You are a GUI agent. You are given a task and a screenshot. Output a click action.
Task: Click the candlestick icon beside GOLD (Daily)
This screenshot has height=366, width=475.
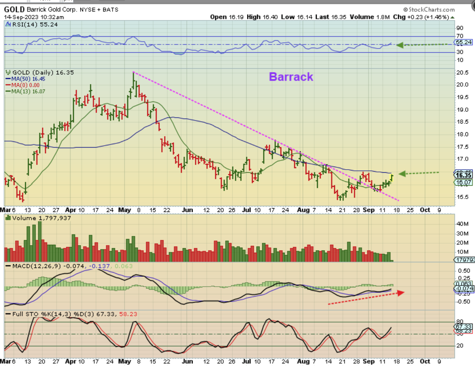click(8, 72)
